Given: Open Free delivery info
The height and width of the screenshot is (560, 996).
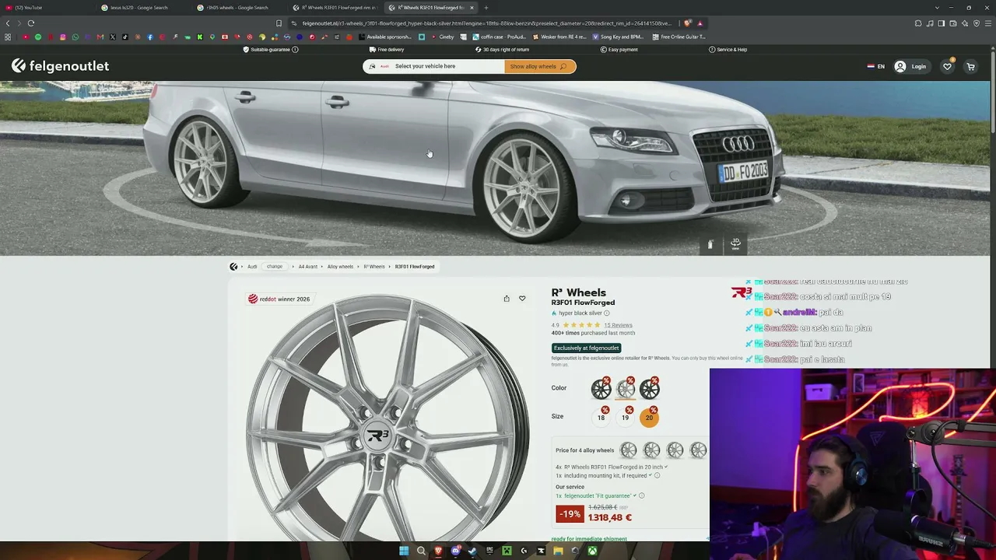Looking at the screenshot, I should coord(386,50).
